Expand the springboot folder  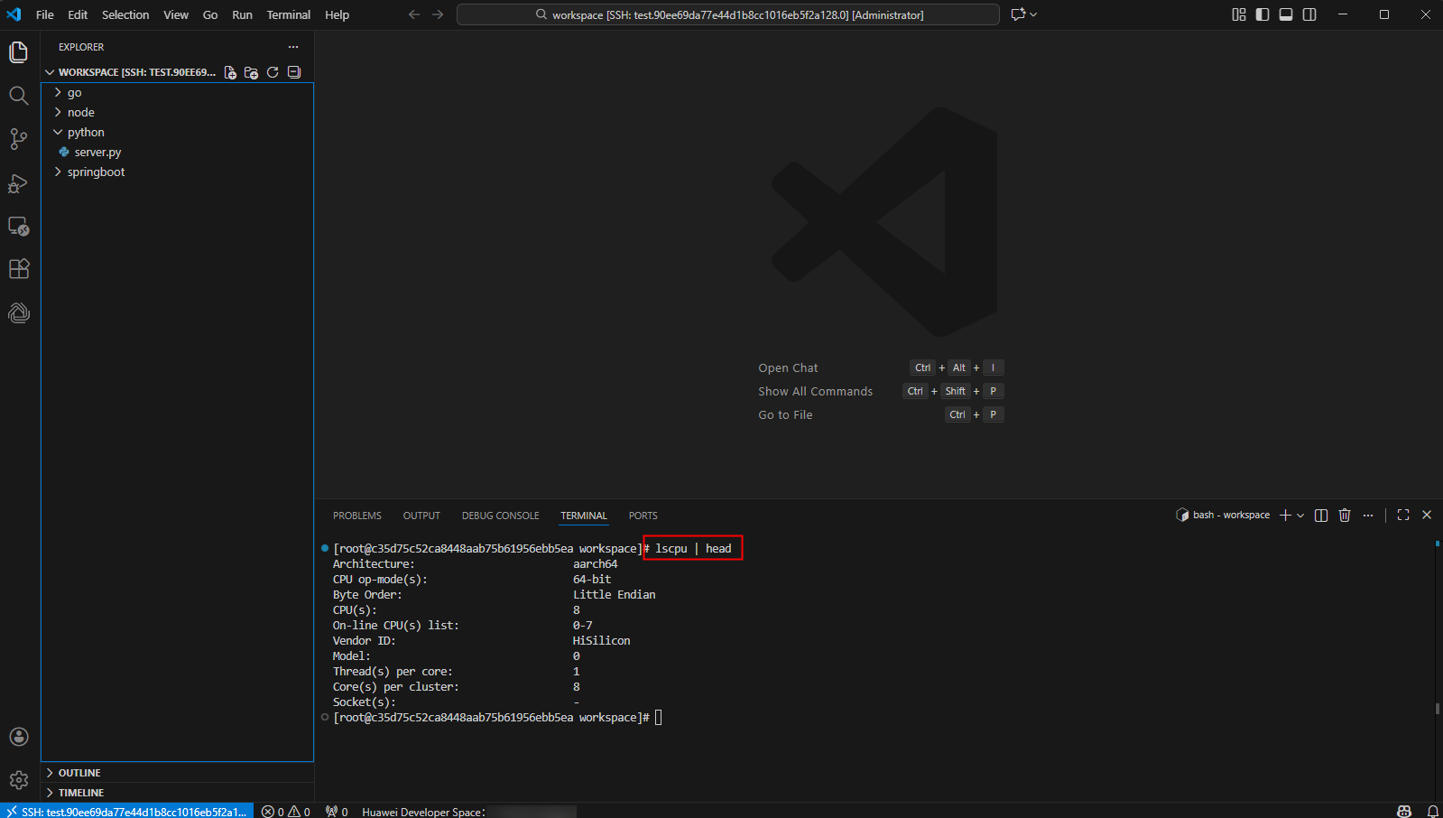point(177,172)
